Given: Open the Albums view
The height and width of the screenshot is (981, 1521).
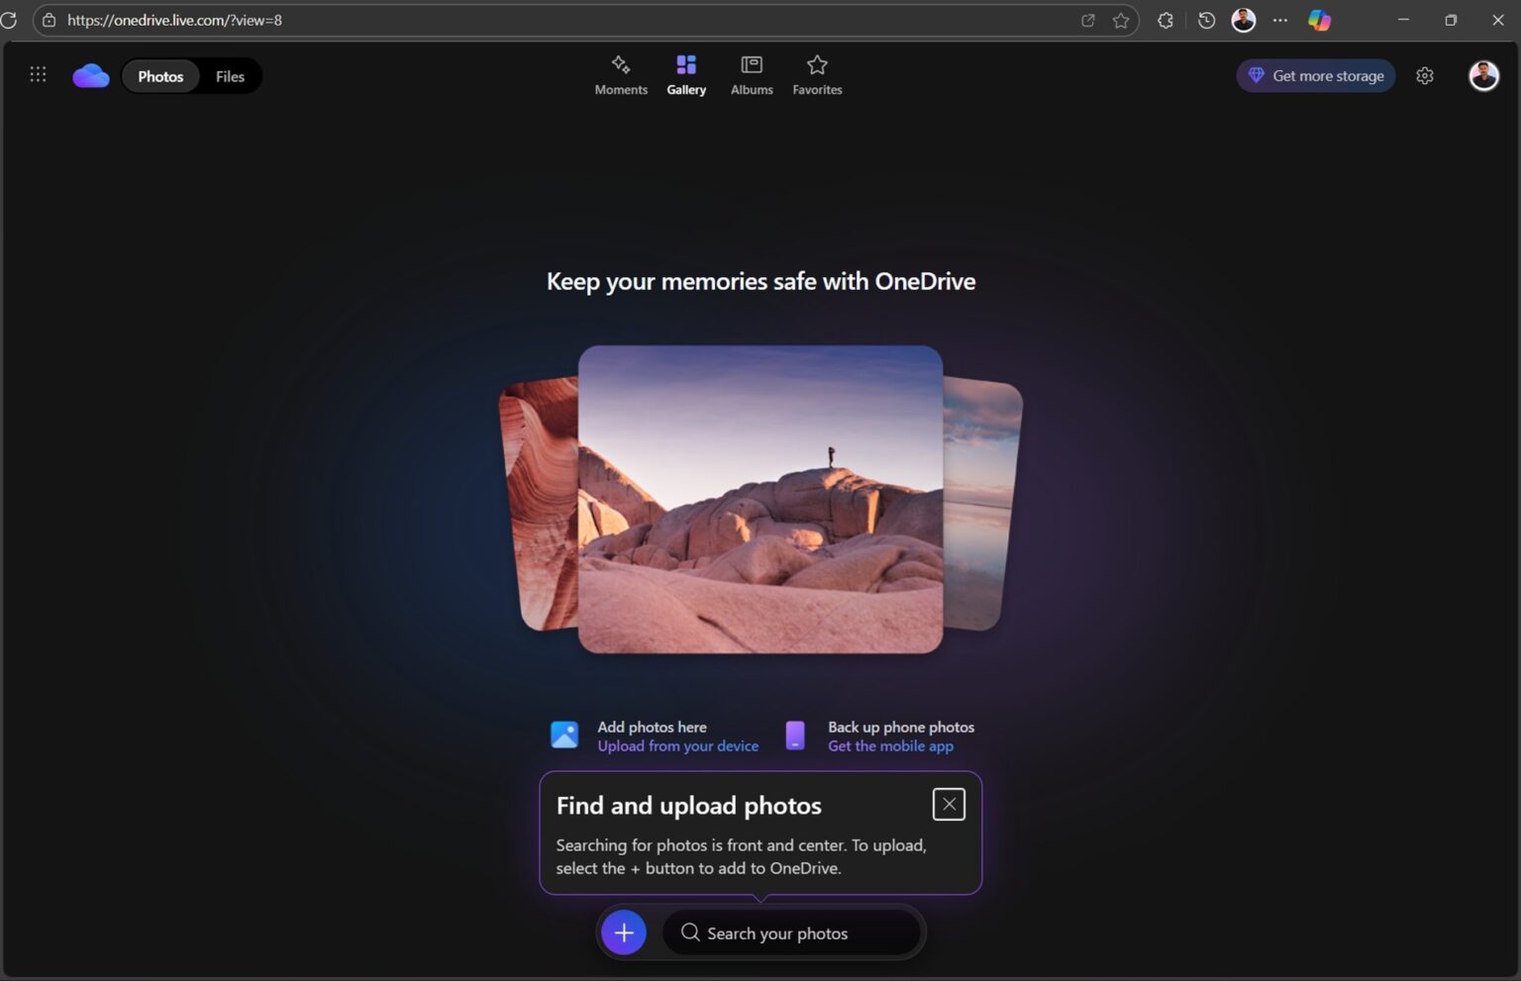Looking at the screenshot, I should (751, 74).
